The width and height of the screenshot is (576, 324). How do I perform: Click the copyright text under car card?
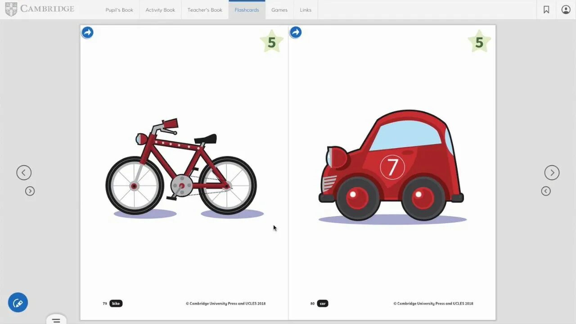point(433,304)
